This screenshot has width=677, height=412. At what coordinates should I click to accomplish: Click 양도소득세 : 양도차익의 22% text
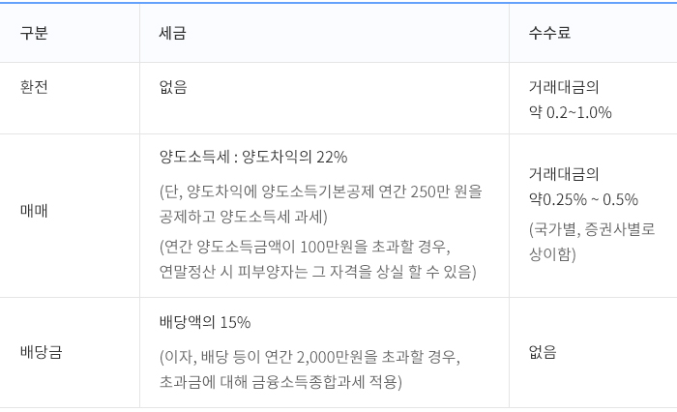pyautogui.click(x=253, y=157)
